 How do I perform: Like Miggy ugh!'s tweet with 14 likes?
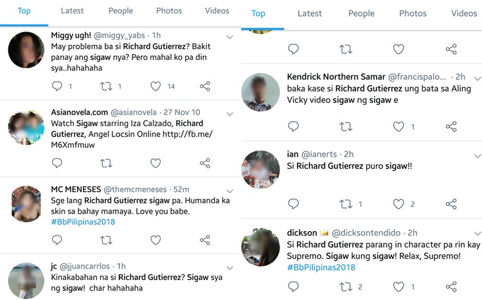[x=156, y=86]
